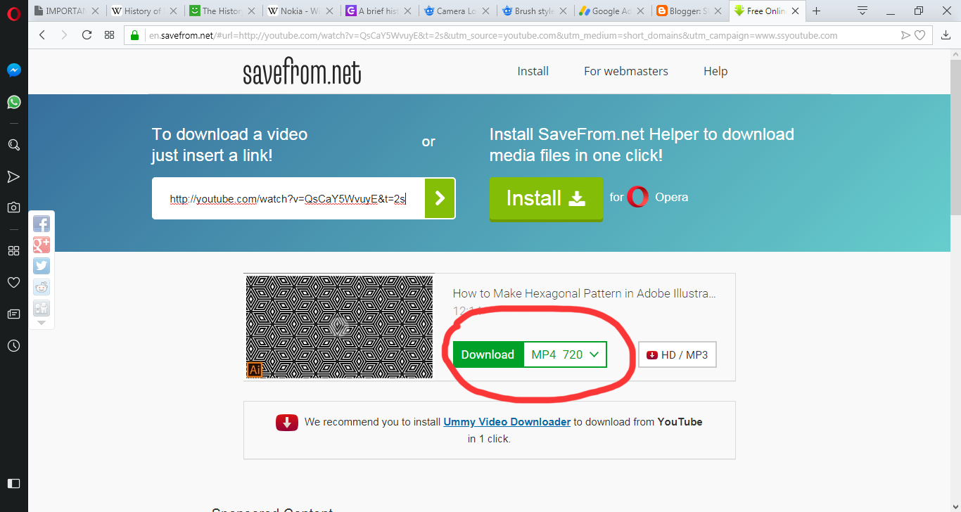Click the savefrom.net logo

click(303, 72)
